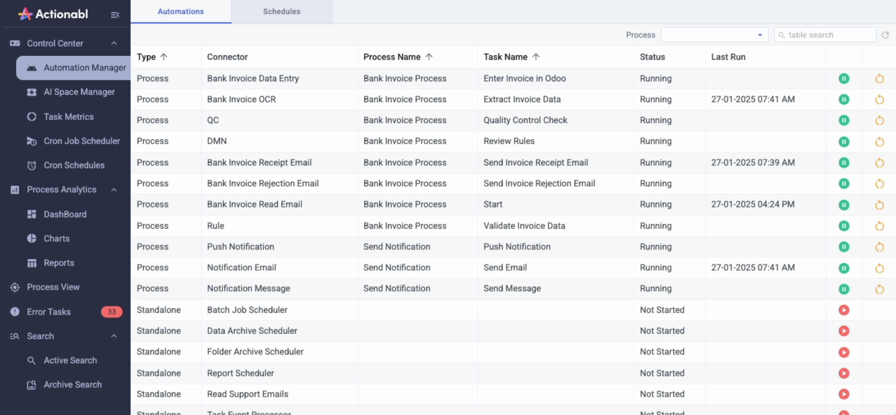896x415 pixels.
Task: Select the Automations tab
Action: (180, 11)
